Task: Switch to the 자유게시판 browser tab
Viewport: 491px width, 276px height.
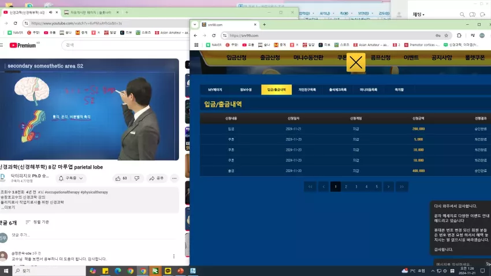Action: click(91, 13)
